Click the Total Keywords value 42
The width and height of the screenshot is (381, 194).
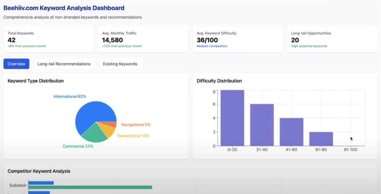(12, 40)
